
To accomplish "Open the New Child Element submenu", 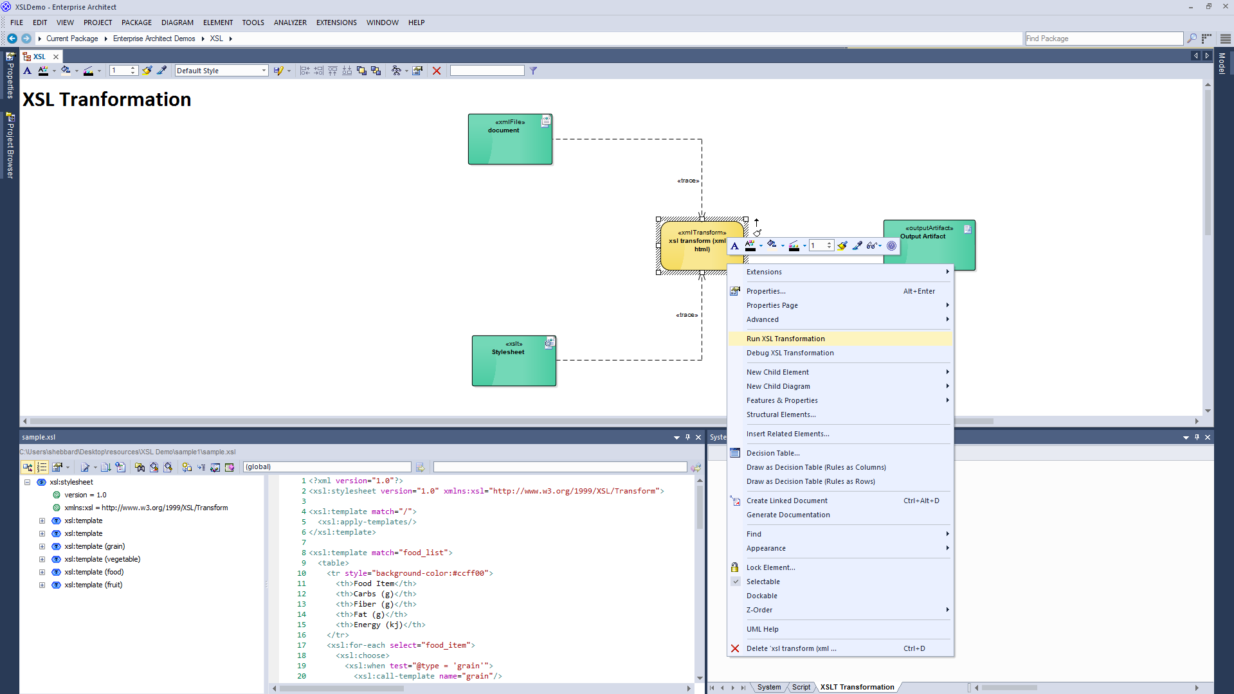I will coord(840,372).
